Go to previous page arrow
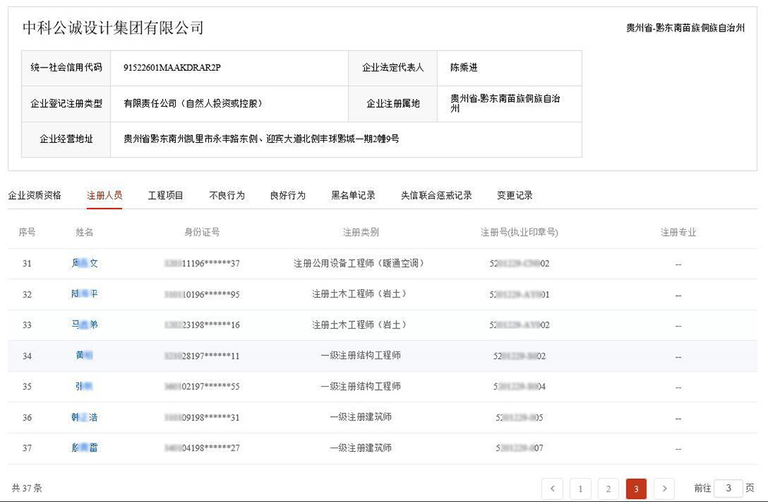Image resolution: width=768 pixels, height=502 pixels. coord(552,488)
